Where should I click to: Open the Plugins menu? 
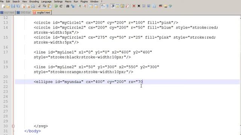pyautogui.click(x=84, y=1)
